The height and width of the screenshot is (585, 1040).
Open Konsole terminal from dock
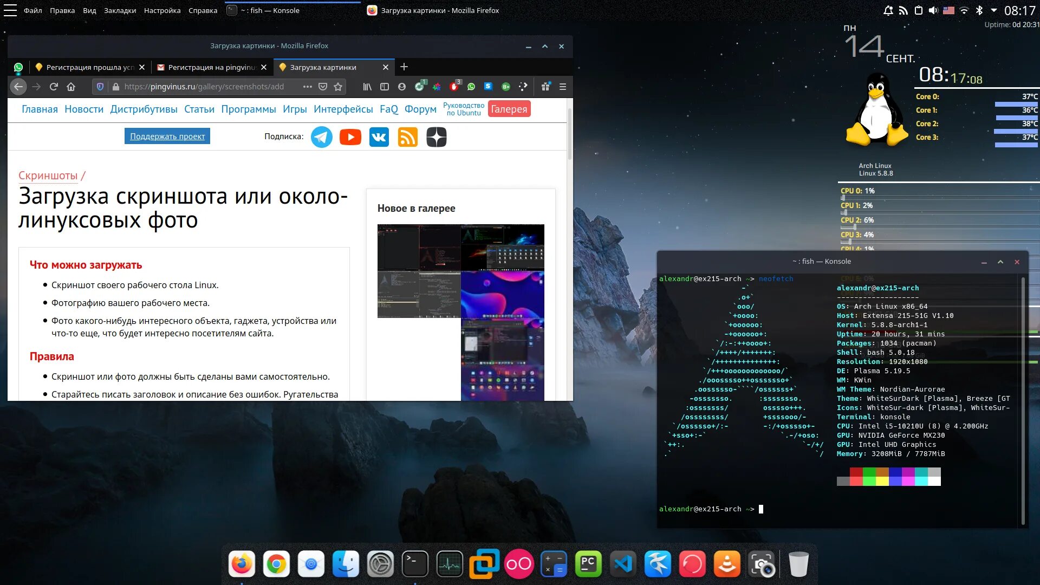(x=415, y=564)
